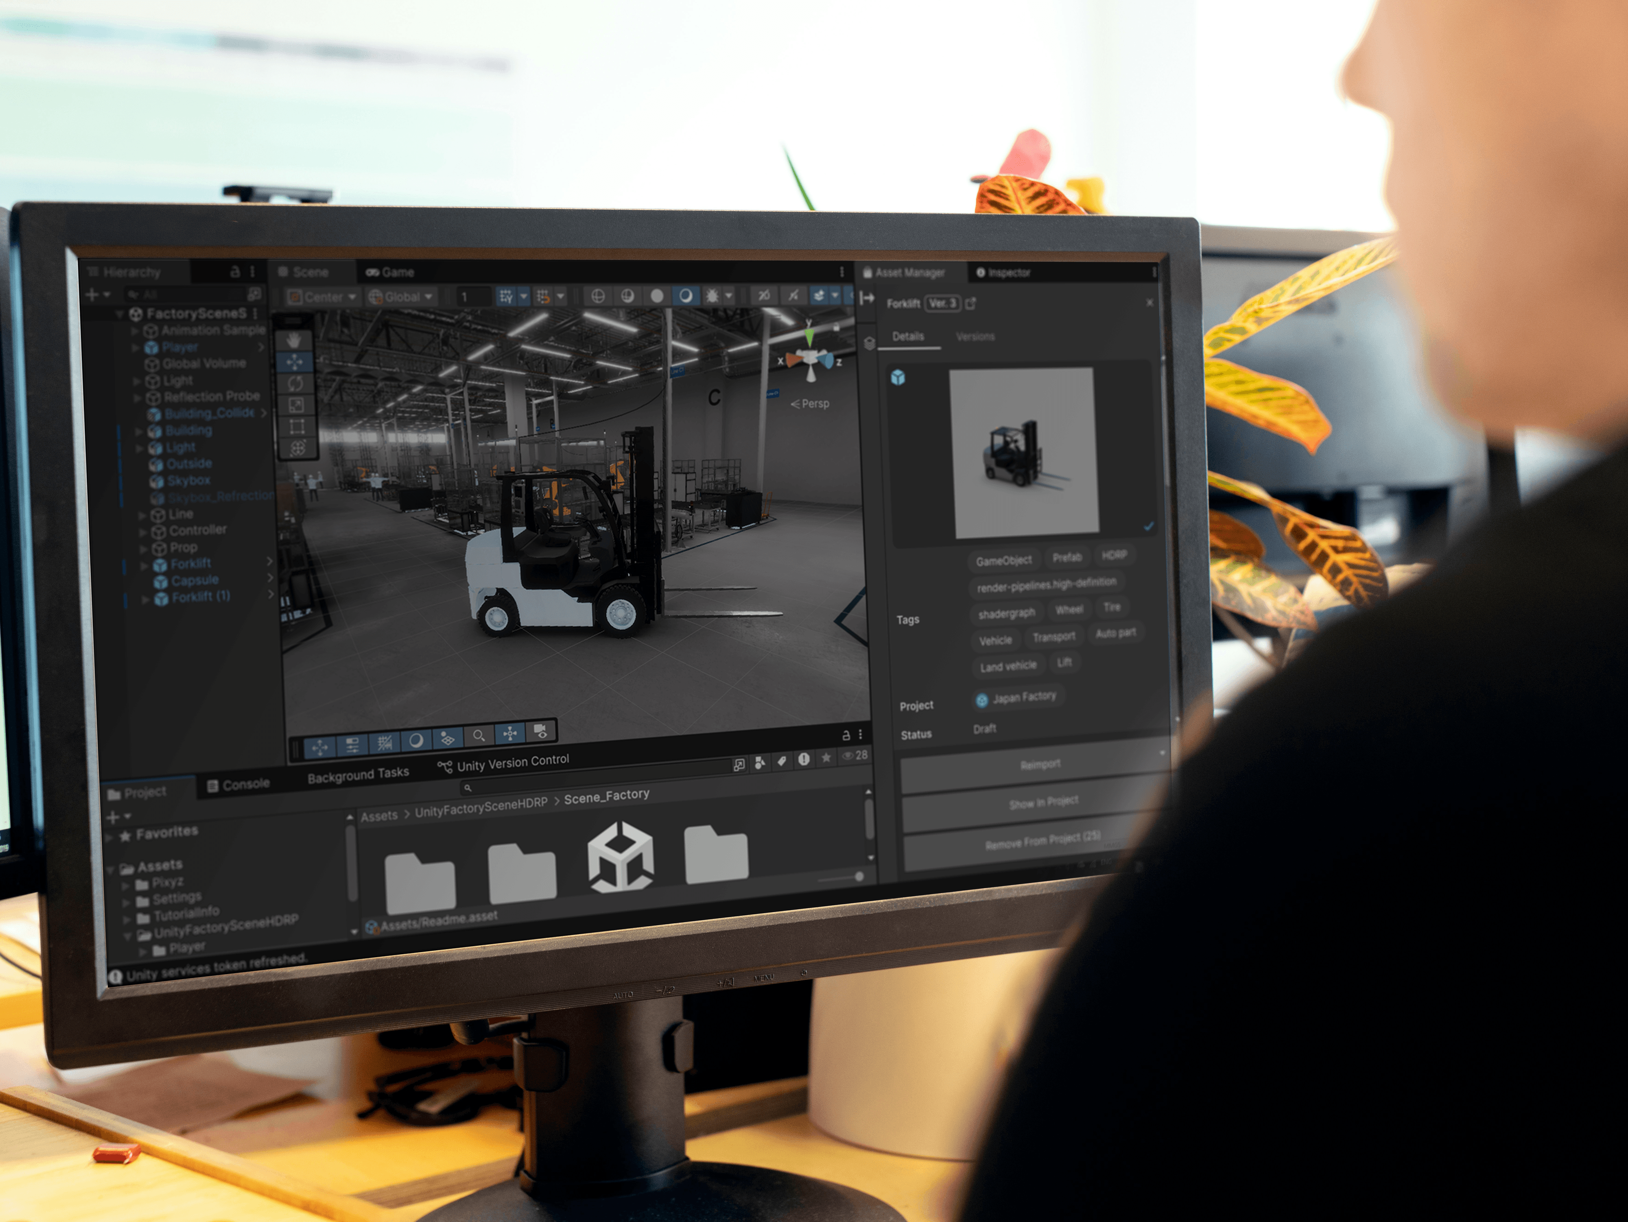
Task: Click the Asset Manager sidebar collapse arrow
Action: point(867,298)
